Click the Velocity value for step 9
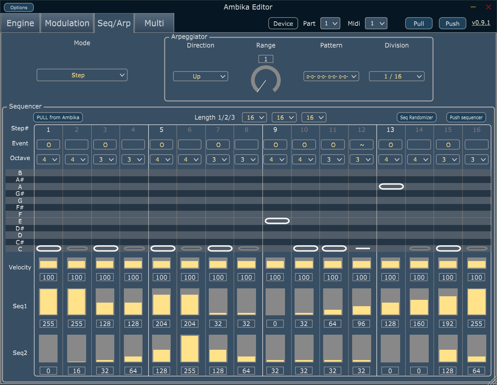 [x=275, y=277]
